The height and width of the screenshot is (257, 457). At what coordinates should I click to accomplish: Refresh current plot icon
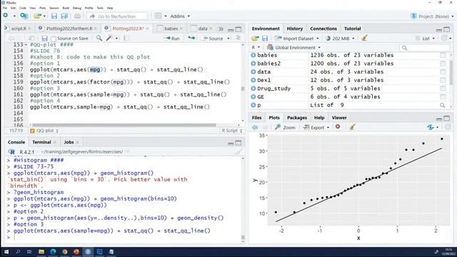pos(431,127)
